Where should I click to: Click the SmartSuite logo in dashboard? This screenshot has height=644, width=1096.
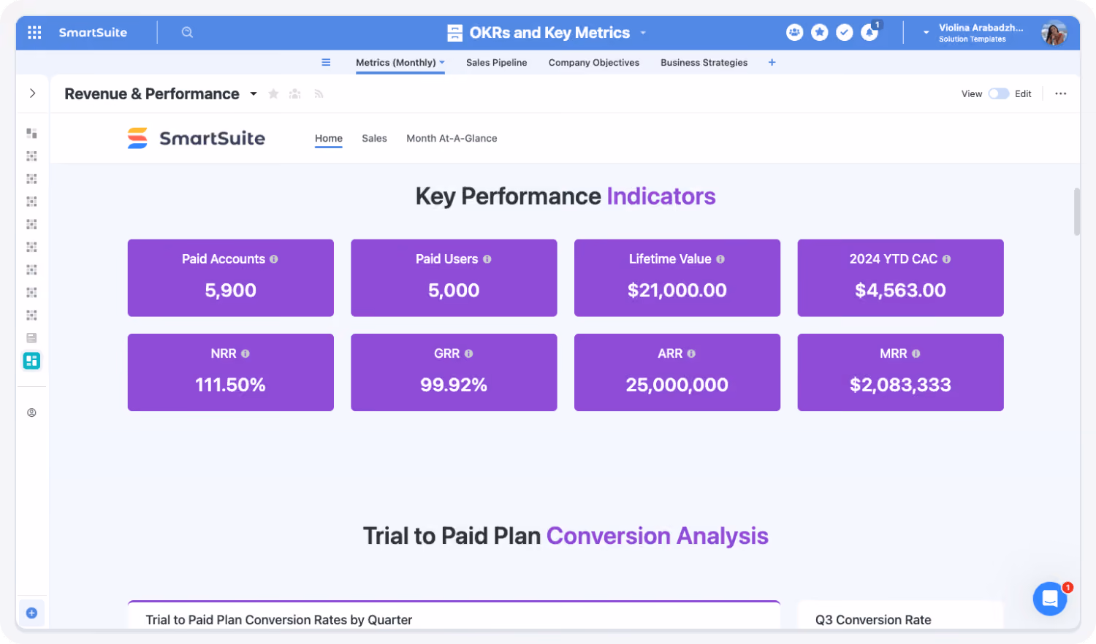(197, 138)
